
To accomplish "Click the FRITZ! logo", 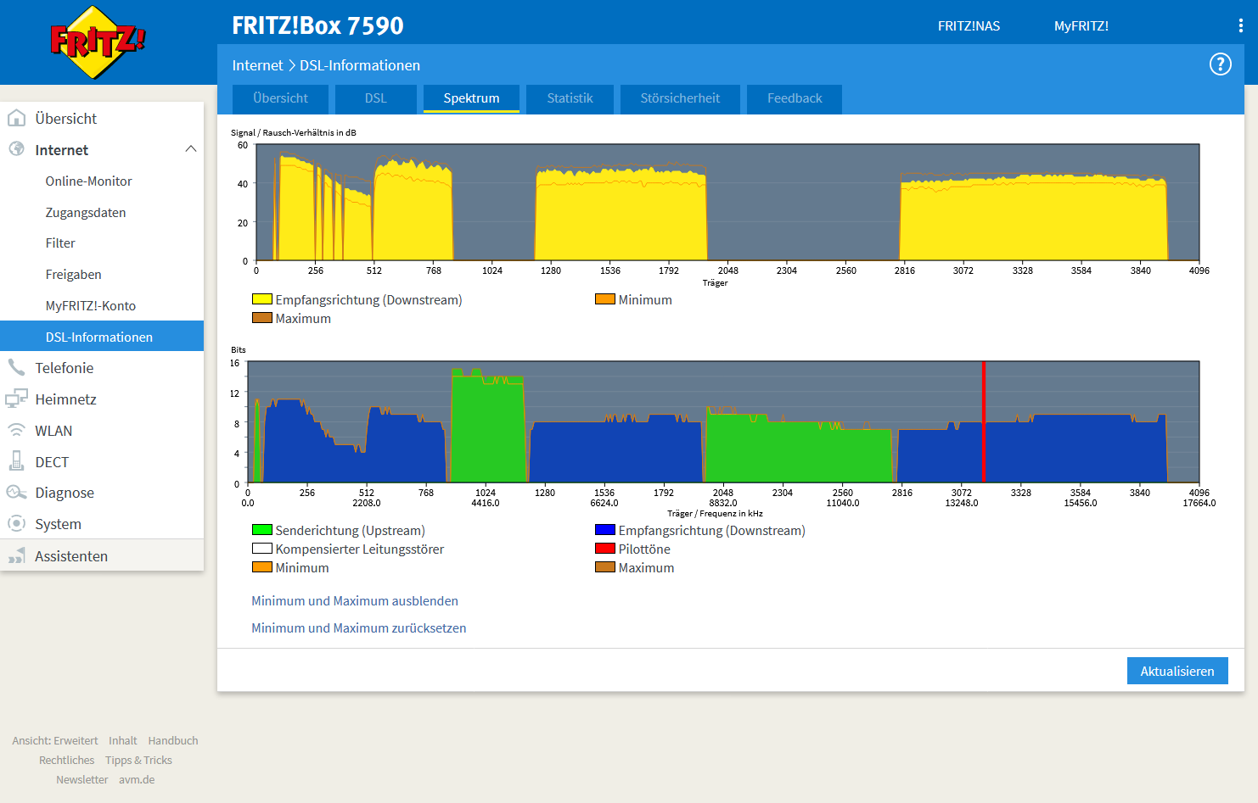I will pos(98,42).
